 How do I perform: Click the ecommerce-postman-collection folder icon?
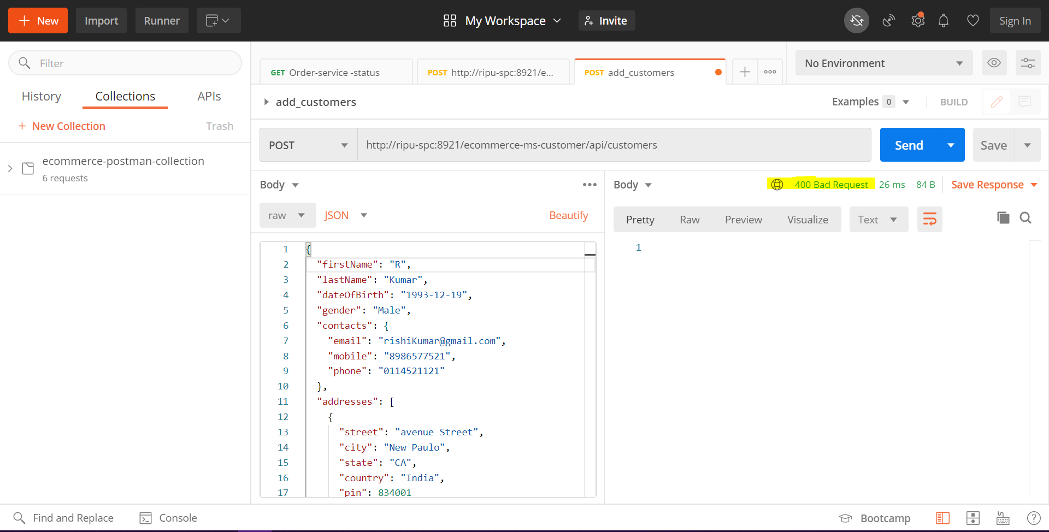click(28, 168)
